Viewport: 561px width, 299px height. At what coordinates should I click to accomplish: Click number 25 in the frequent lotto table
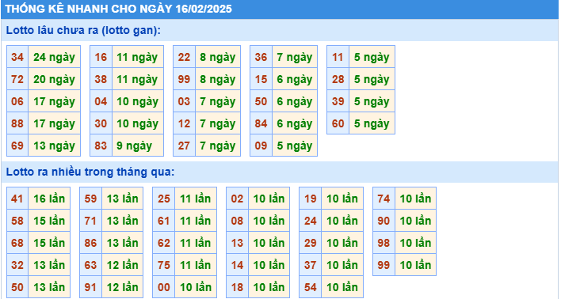click(x=163, y=199)
